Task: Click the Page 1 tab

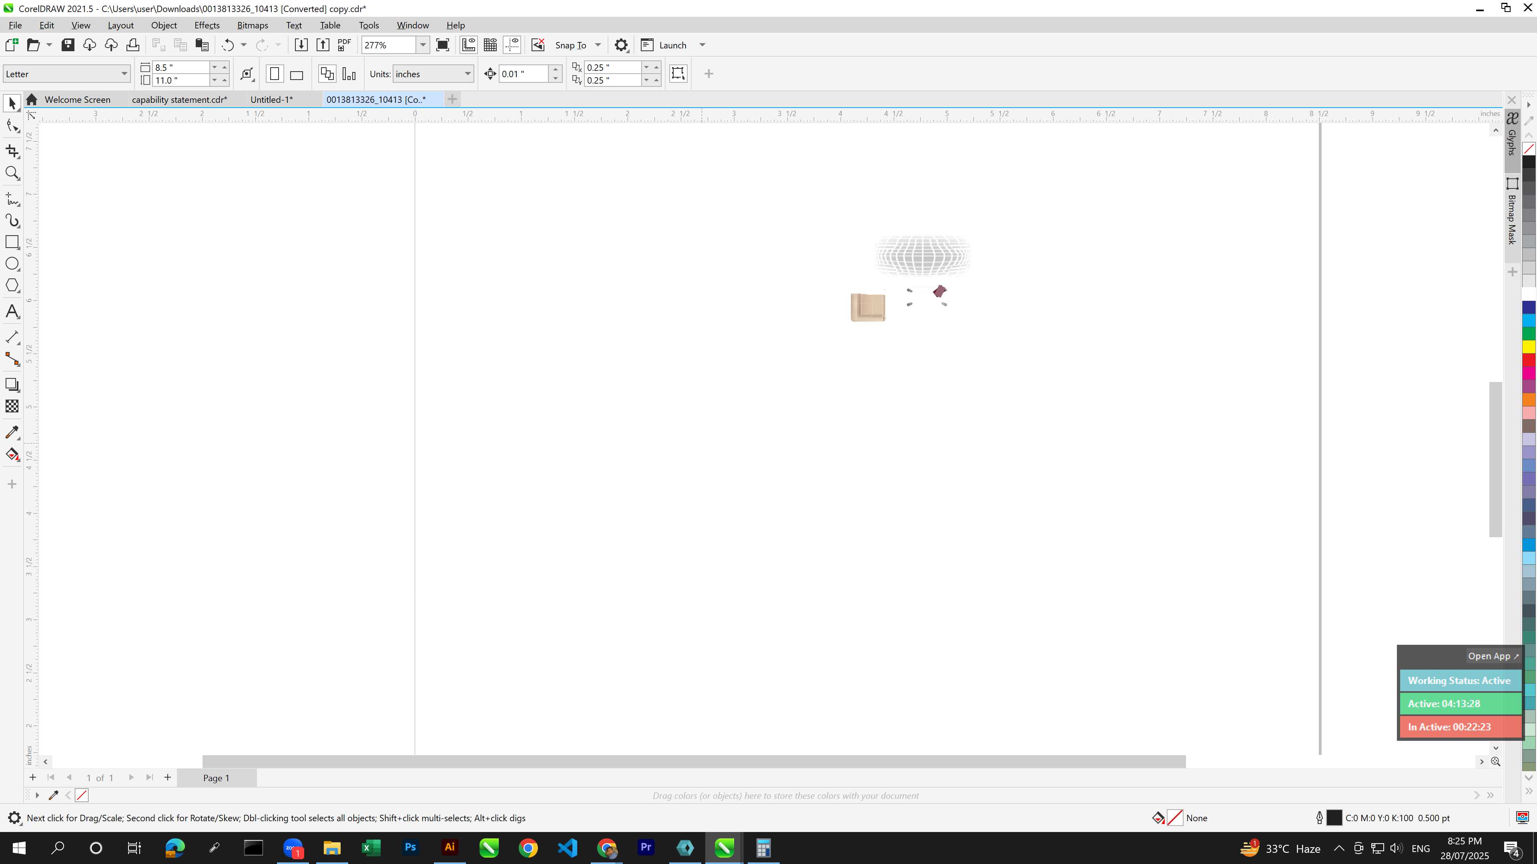Action: 217,778
